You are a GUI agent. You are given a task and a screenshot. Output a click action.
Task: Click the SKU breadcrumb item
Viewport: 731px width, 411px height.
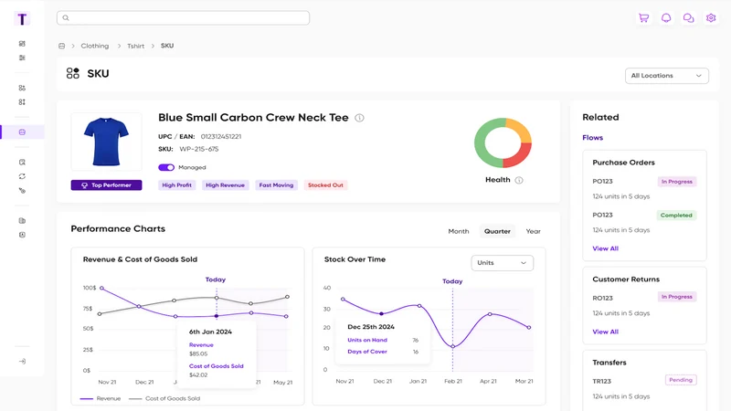[x=167, y=46]
